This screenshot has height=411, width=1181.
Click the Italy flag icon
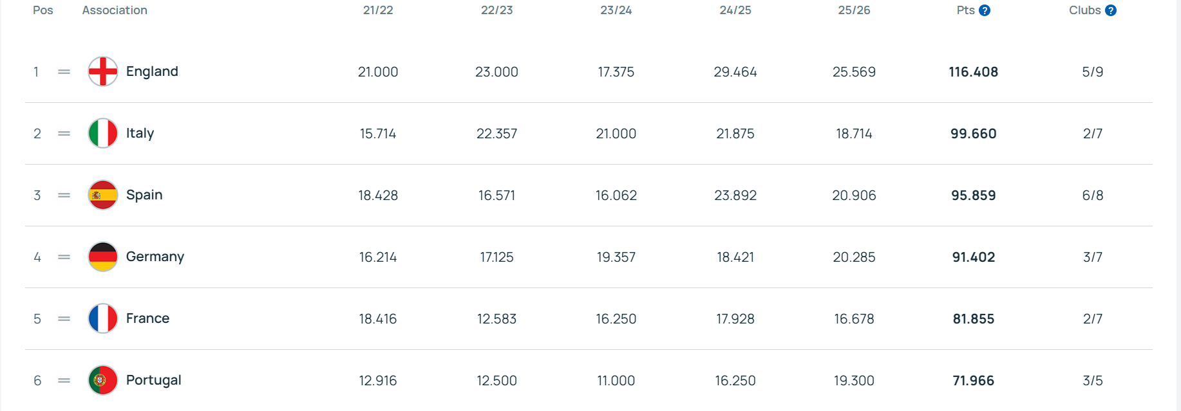103,133
